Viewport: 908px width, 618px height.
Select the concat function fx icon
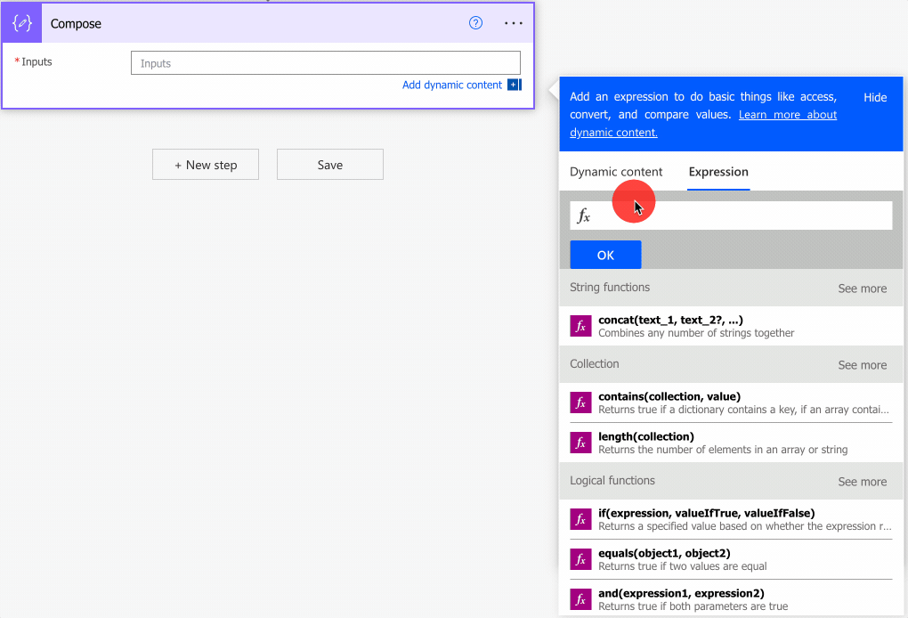[x=580, y=326]
